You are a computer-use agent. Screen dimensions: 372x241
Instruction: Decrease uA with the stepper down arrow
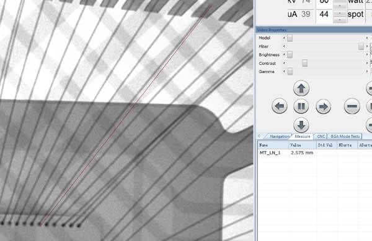[340, 20]
